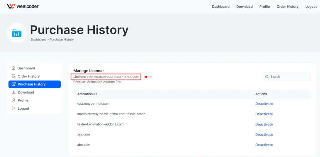Click the Purchase History sidebar icon

pyautogui.click(x=13, y=84)
